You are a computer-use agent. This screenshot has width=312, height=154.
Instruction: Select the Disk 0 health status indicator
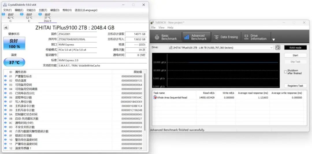coord(40,14)
